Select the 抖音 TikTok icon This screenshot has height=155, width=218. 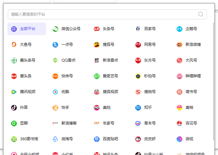[14, 108]
